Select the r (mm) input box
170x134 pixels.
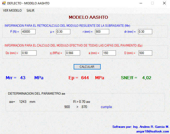pyautogui.click(x=102, y=32)
